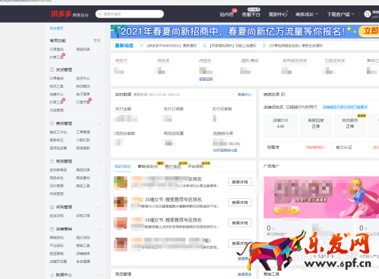Switch to the 营销活动 tab
379x279 pixels.
click(148, 166)
